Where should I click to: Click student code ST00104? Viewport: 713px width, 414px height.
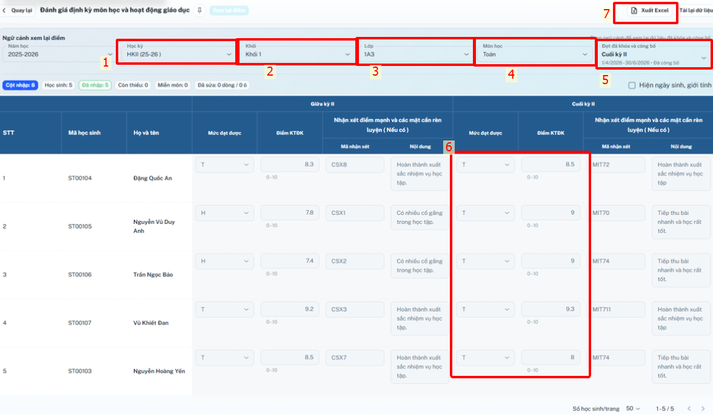coord(80,178)
